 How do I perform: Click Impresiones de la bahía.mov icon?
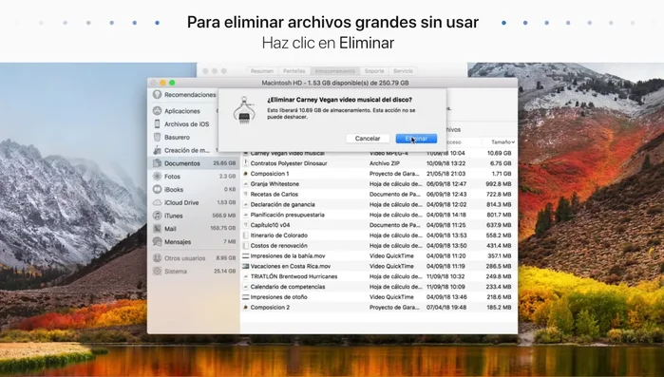(x=245, y=256)
